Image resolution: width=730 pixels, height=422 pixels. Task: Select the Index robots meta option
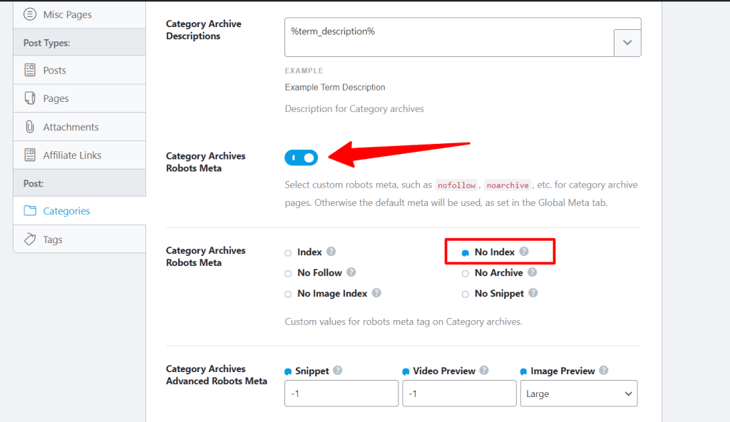[x=288, y=253]
